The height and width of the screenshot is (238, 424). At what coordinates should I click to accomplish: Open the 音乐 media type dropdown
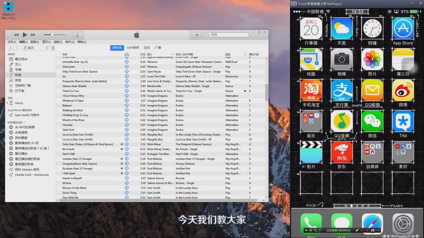coord(35,48)
